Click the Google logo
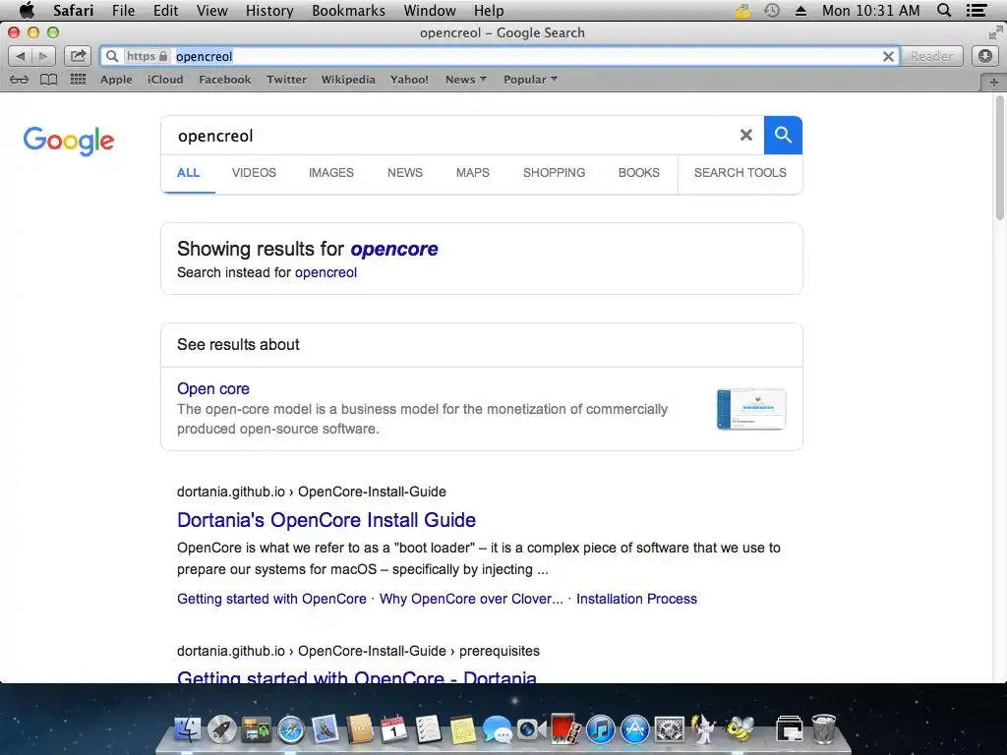Image resolution: width=1007 pixels, height=755 pixels. [69, 141]
